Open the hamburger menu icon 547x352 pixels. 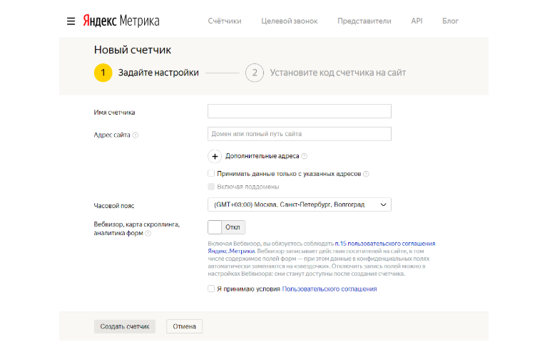[71, 21]
